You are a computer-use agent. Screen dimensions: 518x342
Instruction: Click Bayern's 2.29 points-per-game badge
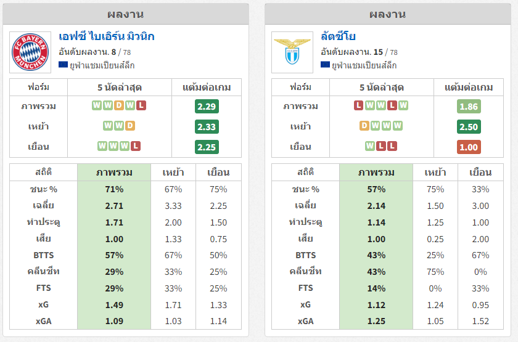tap(207, 106)
